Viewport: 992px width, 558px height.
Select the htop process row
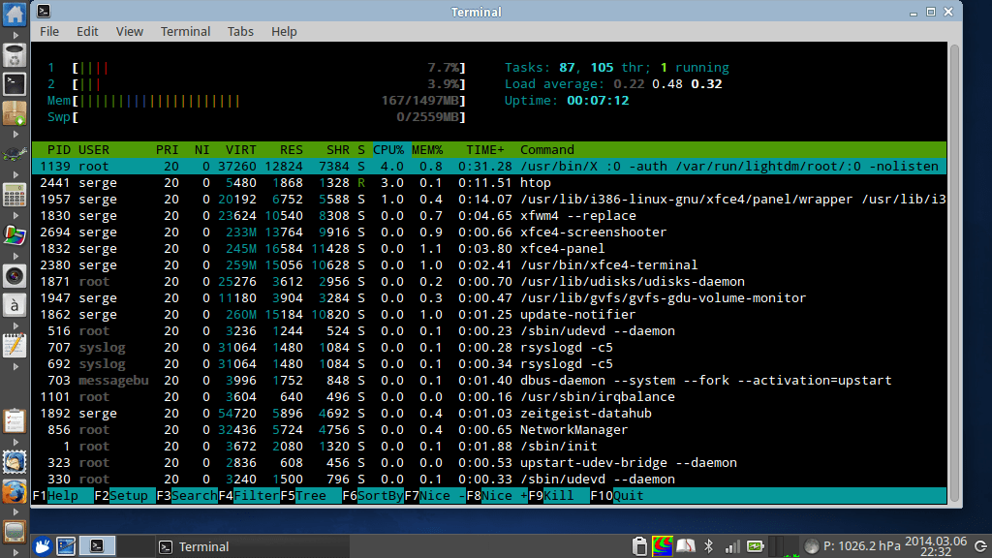pos(489,183)
